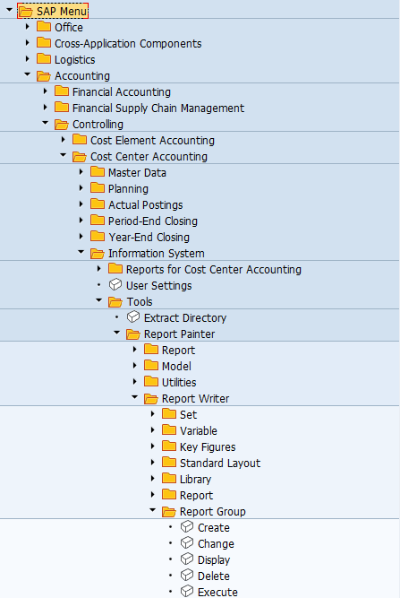400x598 pixels.
Task: Select the Variable label
Action: (x=199, y=431)
